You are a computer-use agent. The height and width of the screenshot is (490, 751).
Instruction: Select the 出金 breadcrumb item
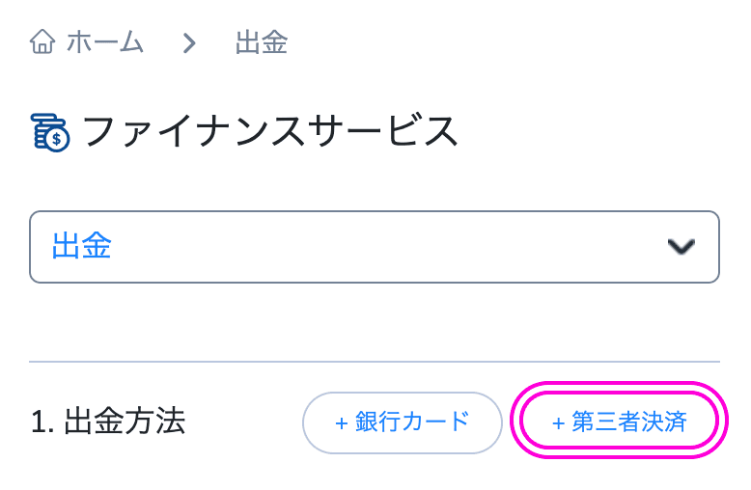(x=262, y=42)
